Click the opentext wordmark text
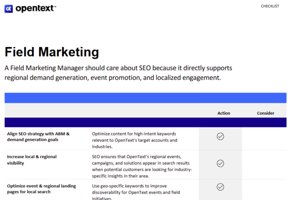The image size is (294, 200). 35,8
